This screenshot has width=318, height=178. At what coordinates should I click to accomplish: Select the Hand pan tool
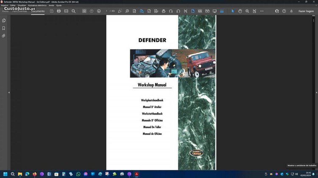(240, 11)
